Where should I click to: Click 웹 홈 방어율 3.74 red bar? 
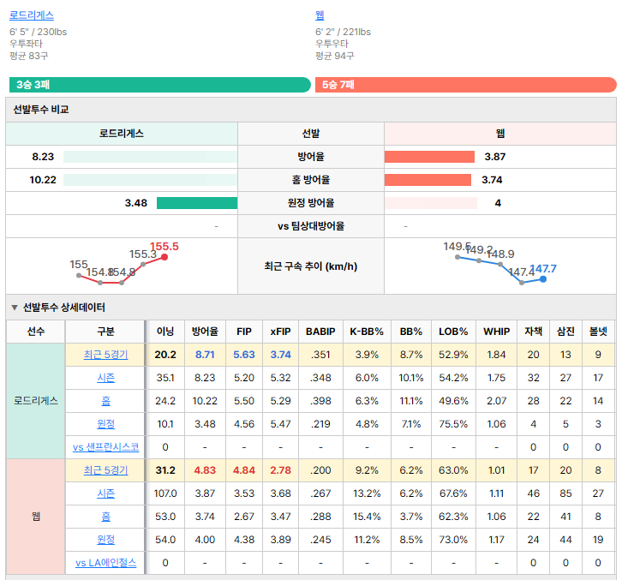tap(428, 180)
